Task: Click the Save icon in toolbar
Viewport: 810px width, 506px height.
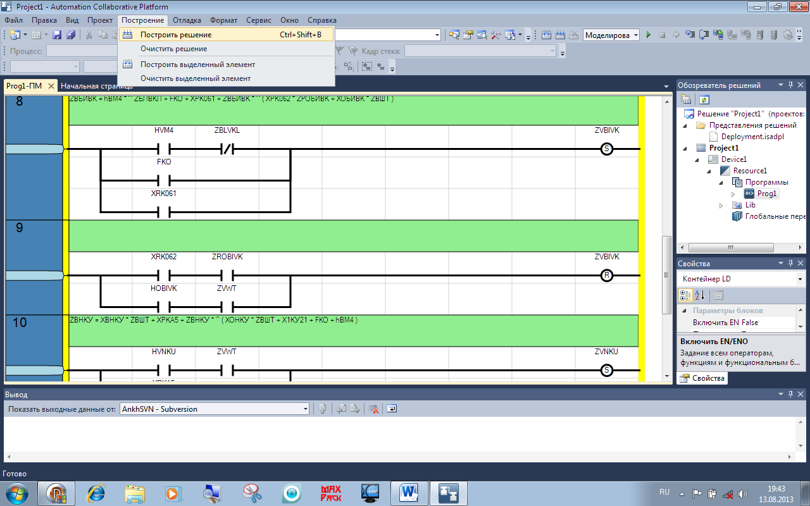Action: coord(56,35)
